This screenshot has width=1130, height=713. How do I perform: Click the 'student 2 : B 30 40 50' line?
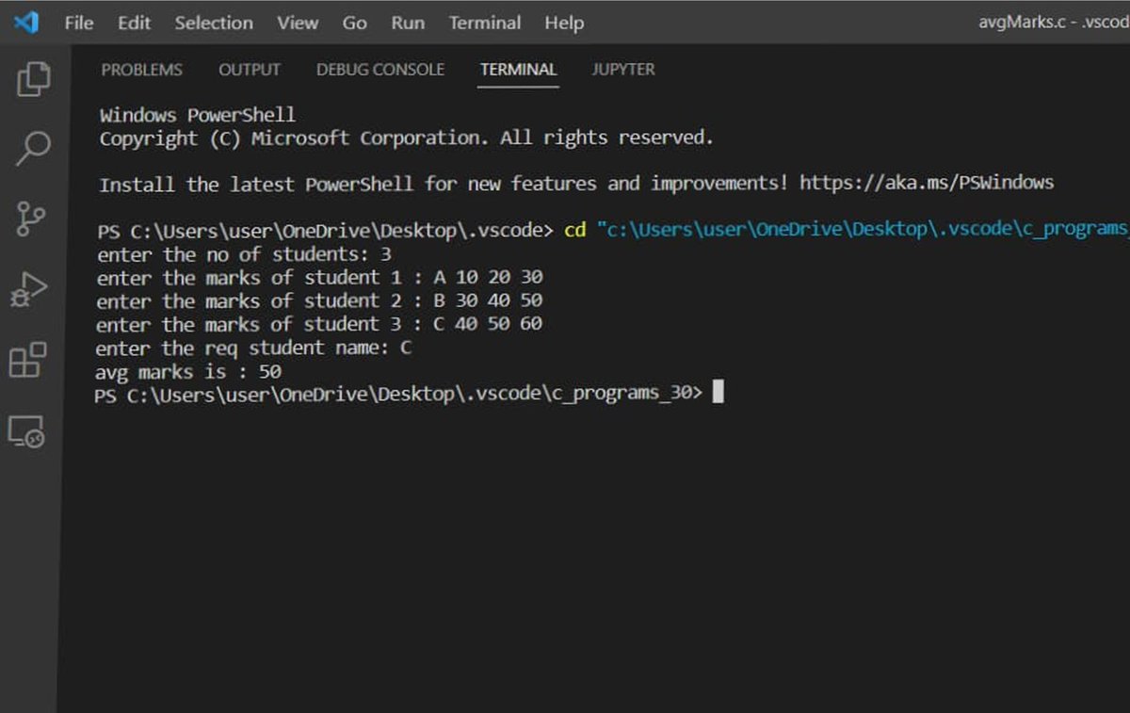coord(320,301)
